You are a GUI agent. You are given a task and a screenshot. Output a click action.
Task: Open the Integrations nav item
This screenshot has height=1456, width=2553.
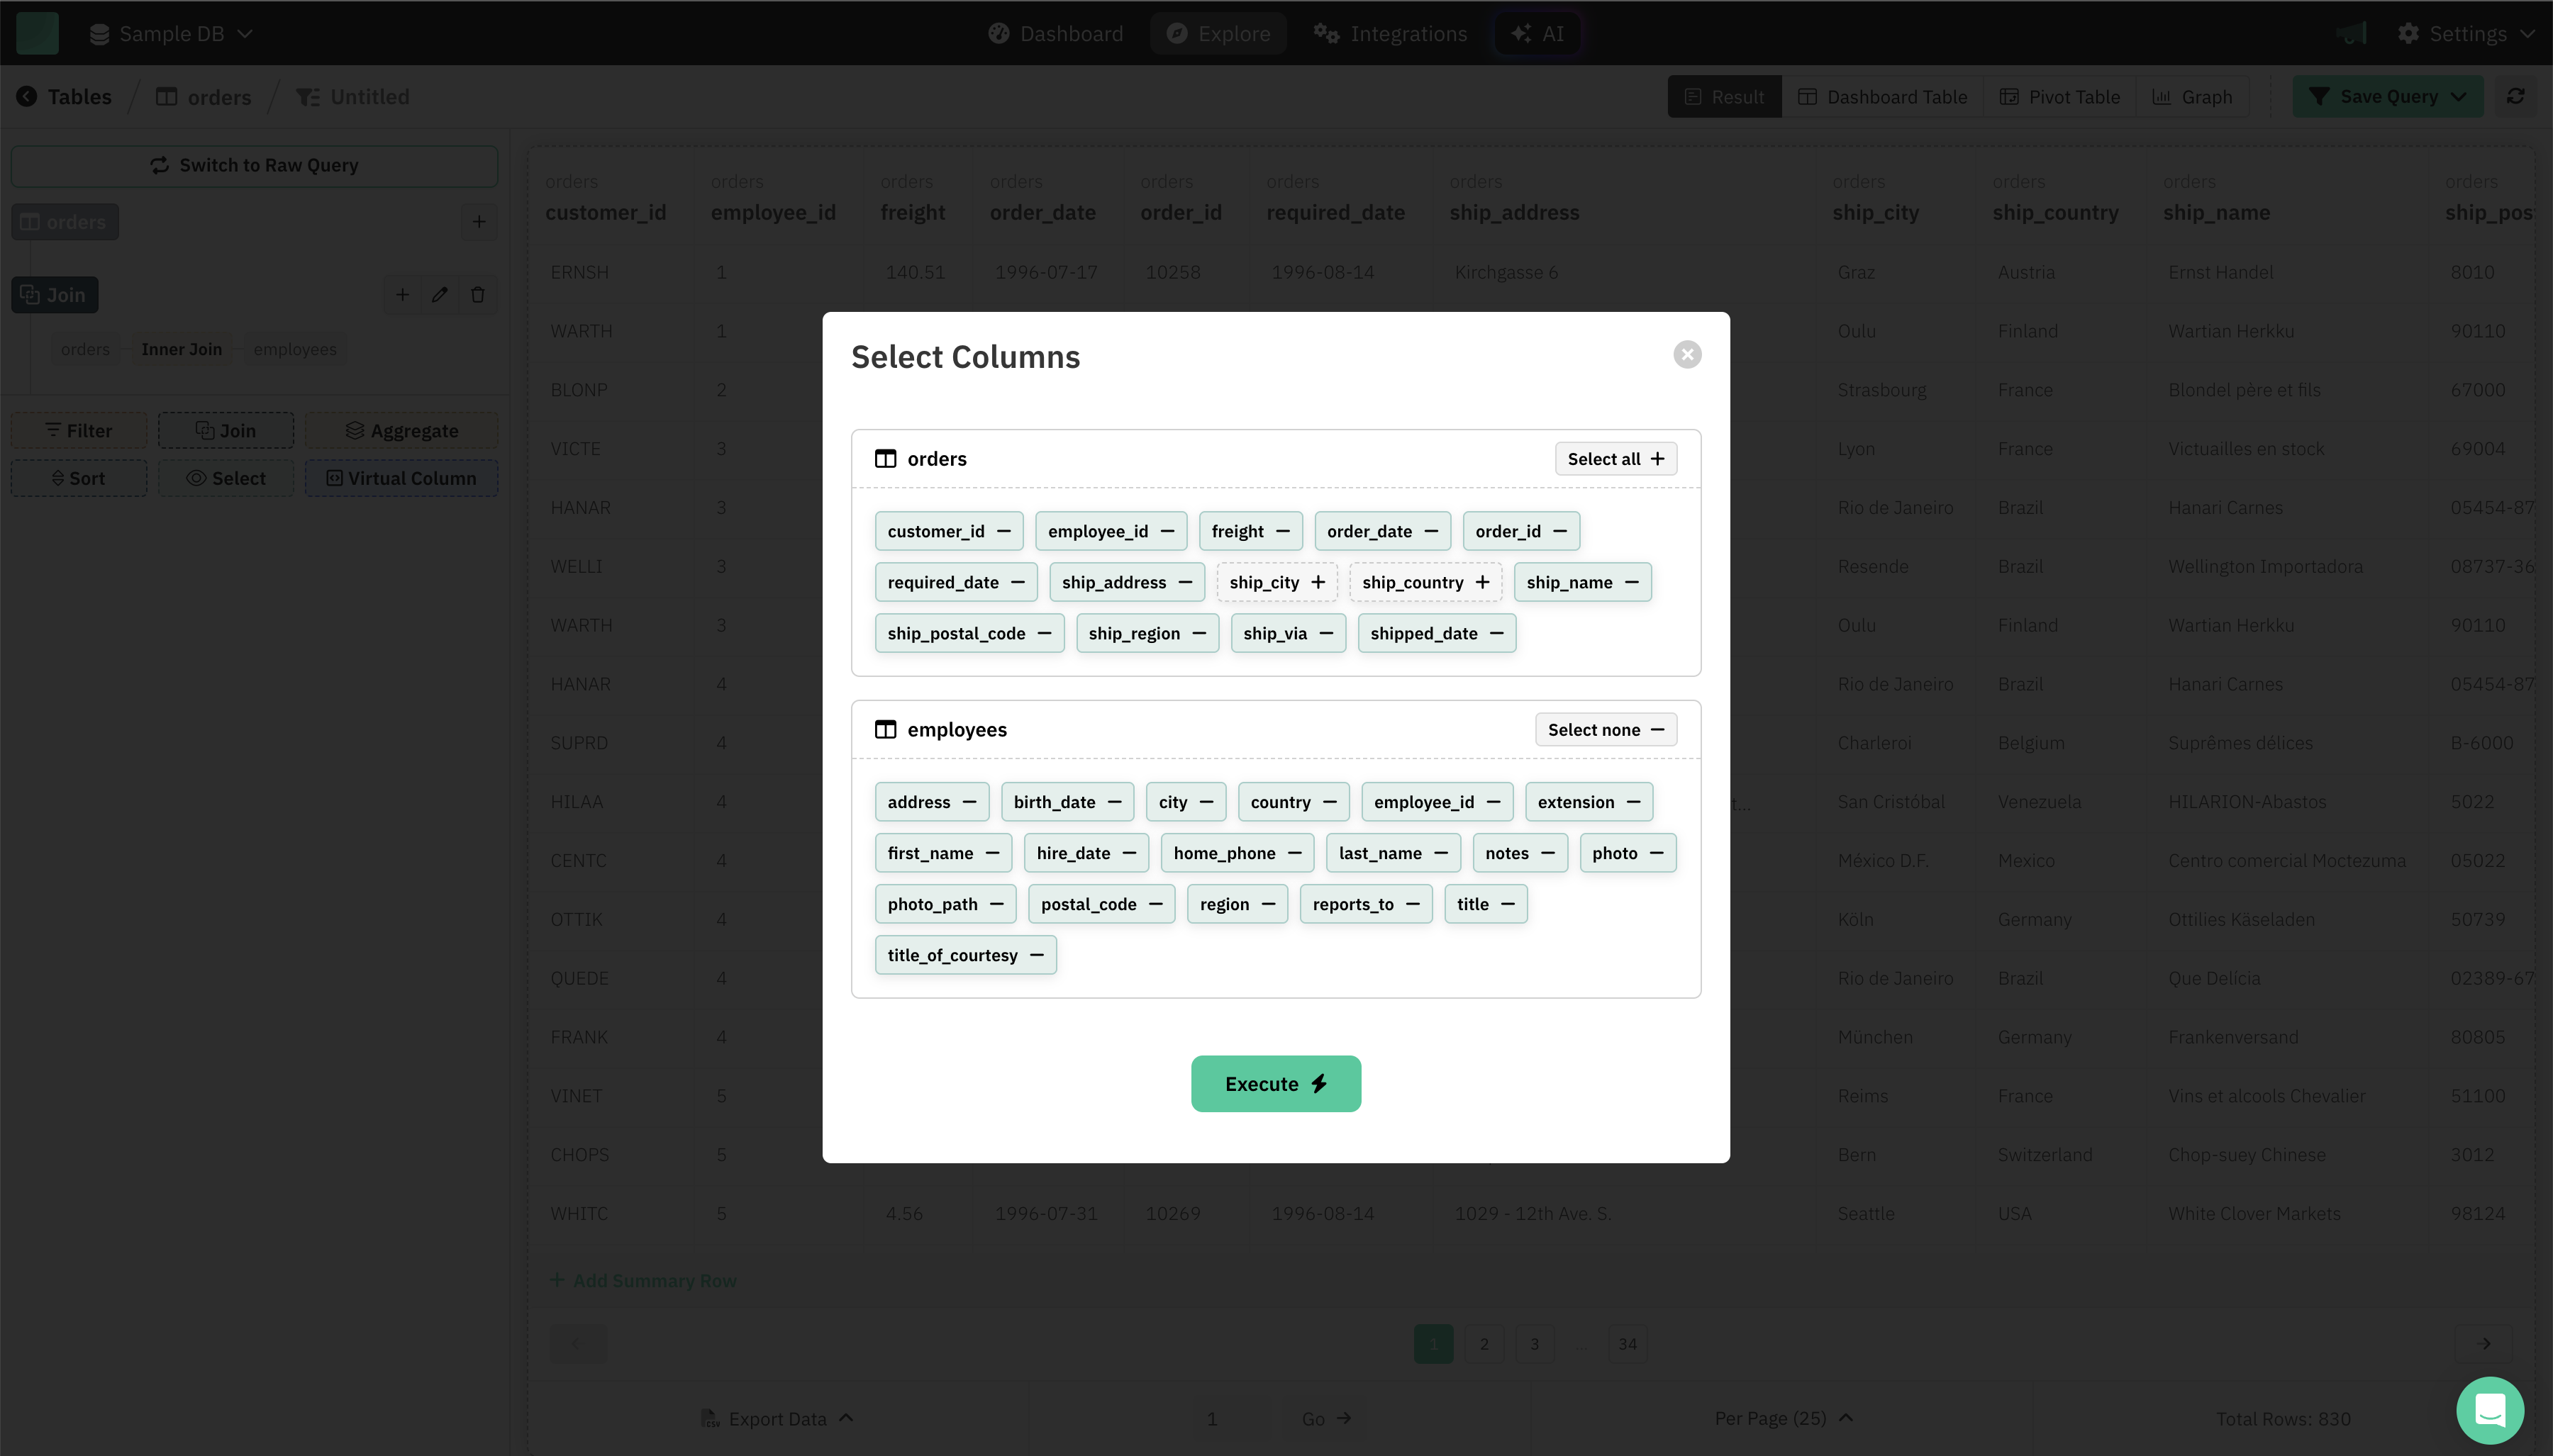1391,34
